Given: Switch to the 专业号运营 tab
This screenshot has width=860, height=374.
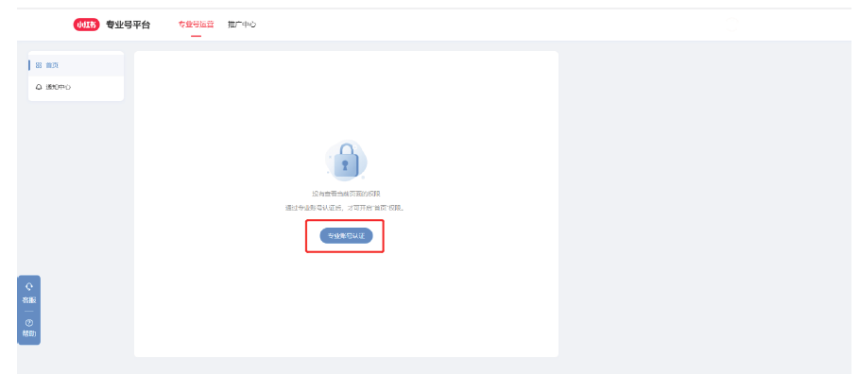Looking at the screenshot, I should [x=196, y=25].
